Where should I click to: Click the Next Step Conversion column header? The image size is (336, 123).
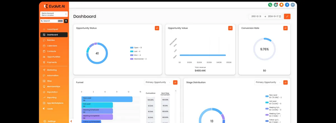coord(165,94)
